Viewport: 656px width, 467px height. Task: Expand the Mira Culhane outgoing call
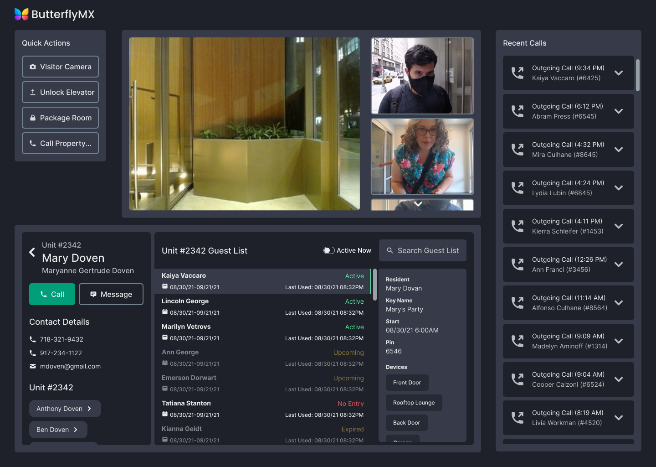point(619,150)
